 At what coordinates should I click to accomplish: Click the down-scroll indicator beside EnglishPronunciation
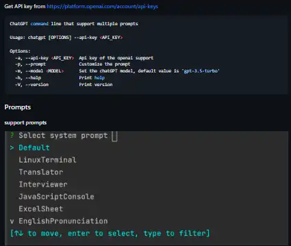pos(12,221)
